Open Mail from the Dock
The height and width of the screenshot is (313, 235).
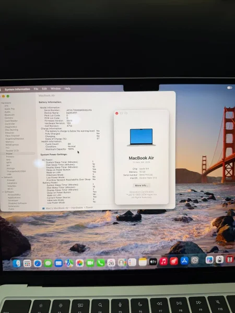point(58,263)
